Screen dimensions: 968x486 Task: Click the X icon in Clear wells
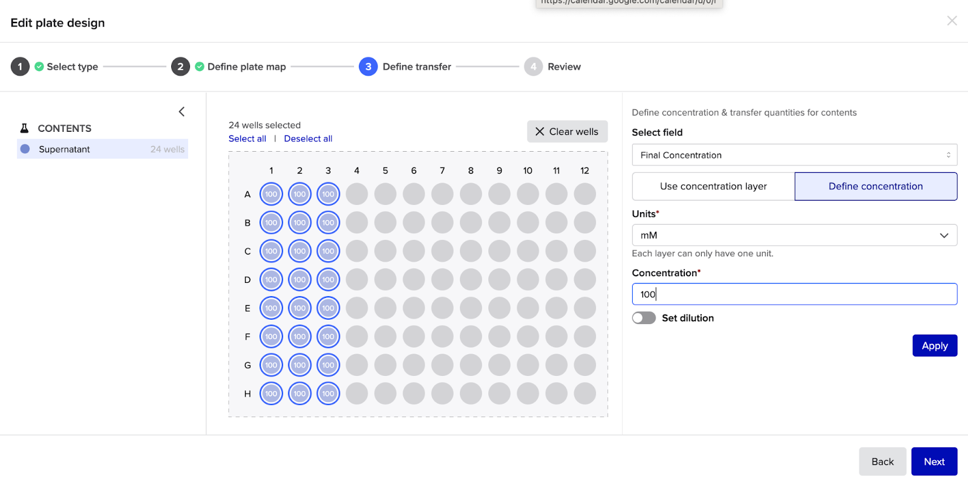540,132
